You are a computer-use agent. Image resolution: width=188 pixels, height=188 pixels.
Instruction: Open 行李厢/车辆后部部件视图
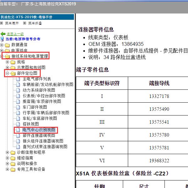tap(46, 113)
